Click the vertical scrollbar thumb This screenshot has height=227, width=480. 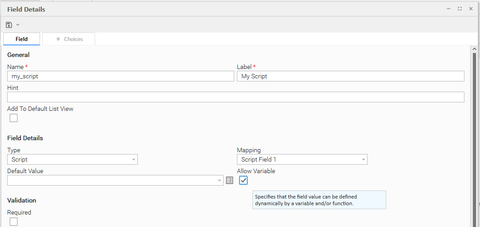474,134
